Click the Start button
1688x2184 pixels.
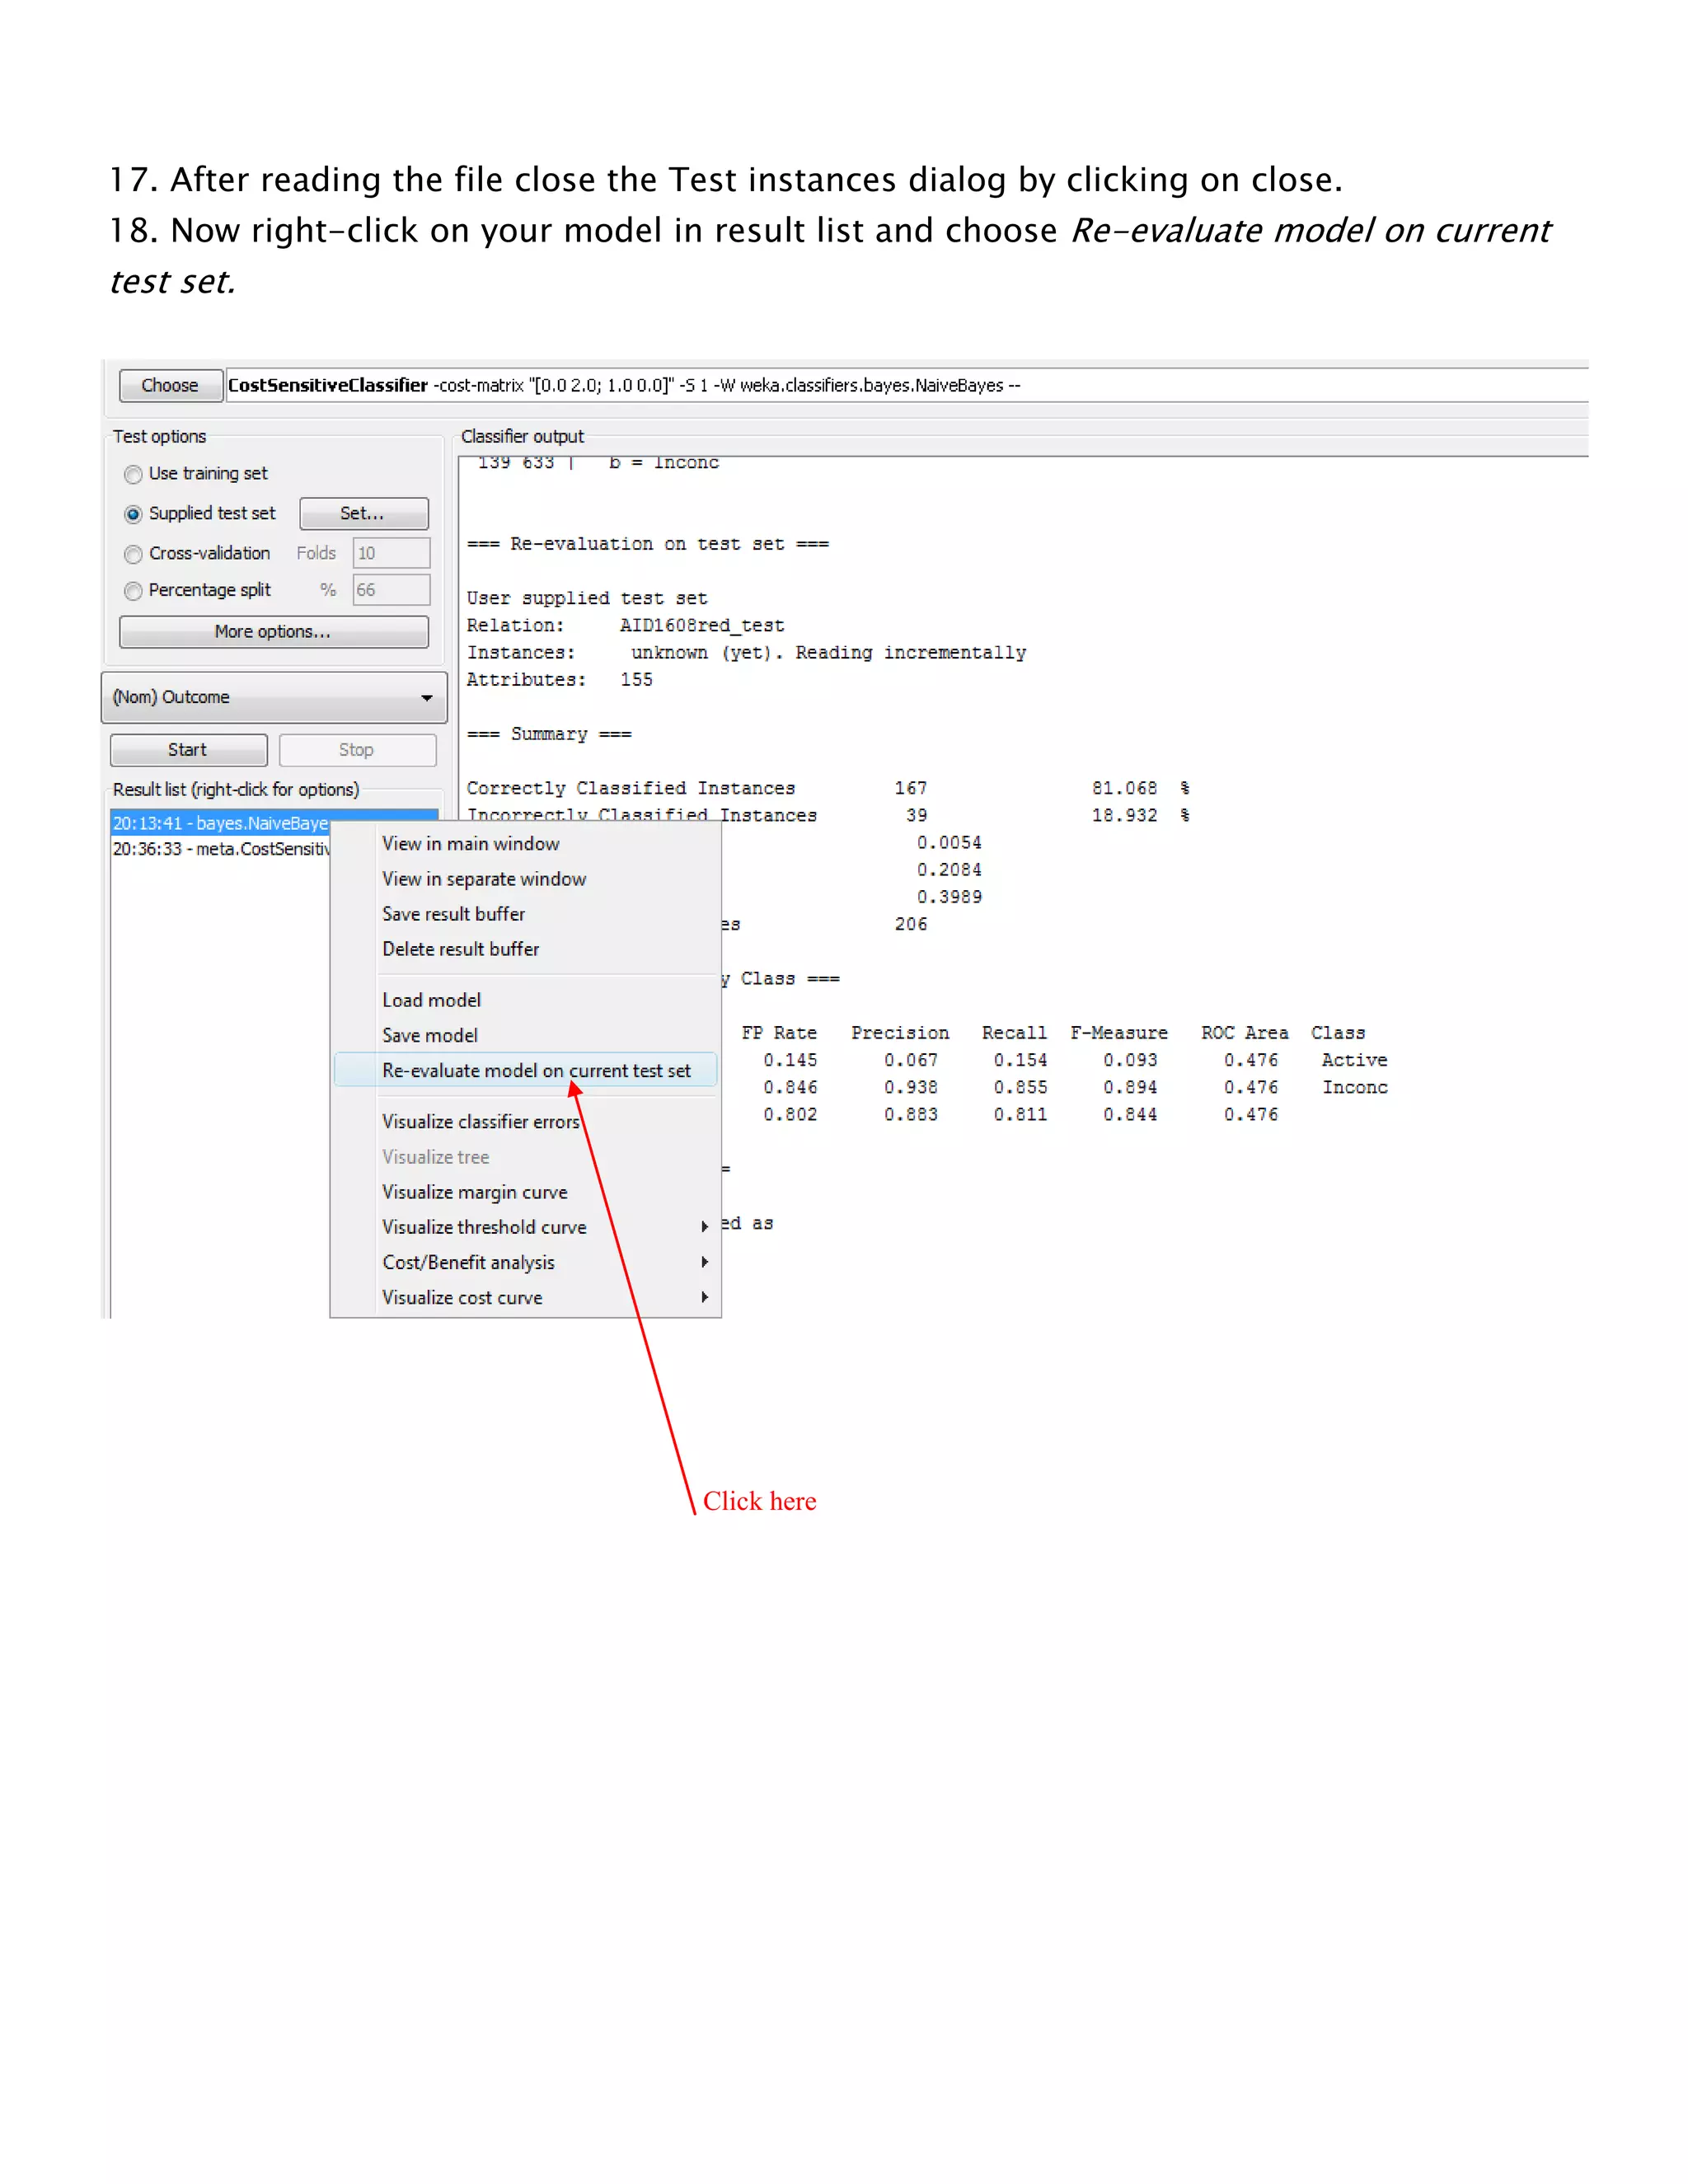coord(188,750)
